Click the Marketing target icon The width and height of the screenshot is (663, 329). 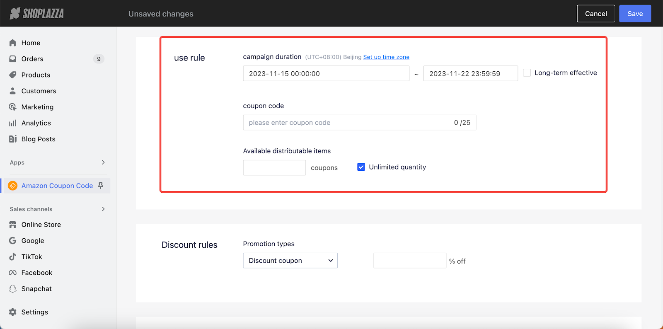[x=13, y=107]
